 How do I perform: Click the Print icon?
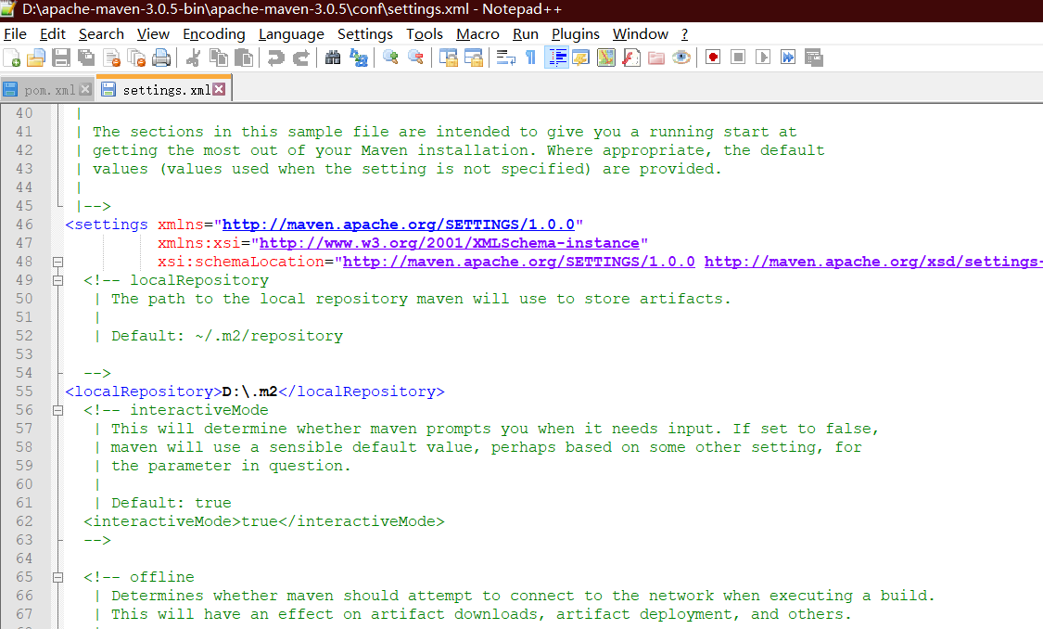pos(161,58)
